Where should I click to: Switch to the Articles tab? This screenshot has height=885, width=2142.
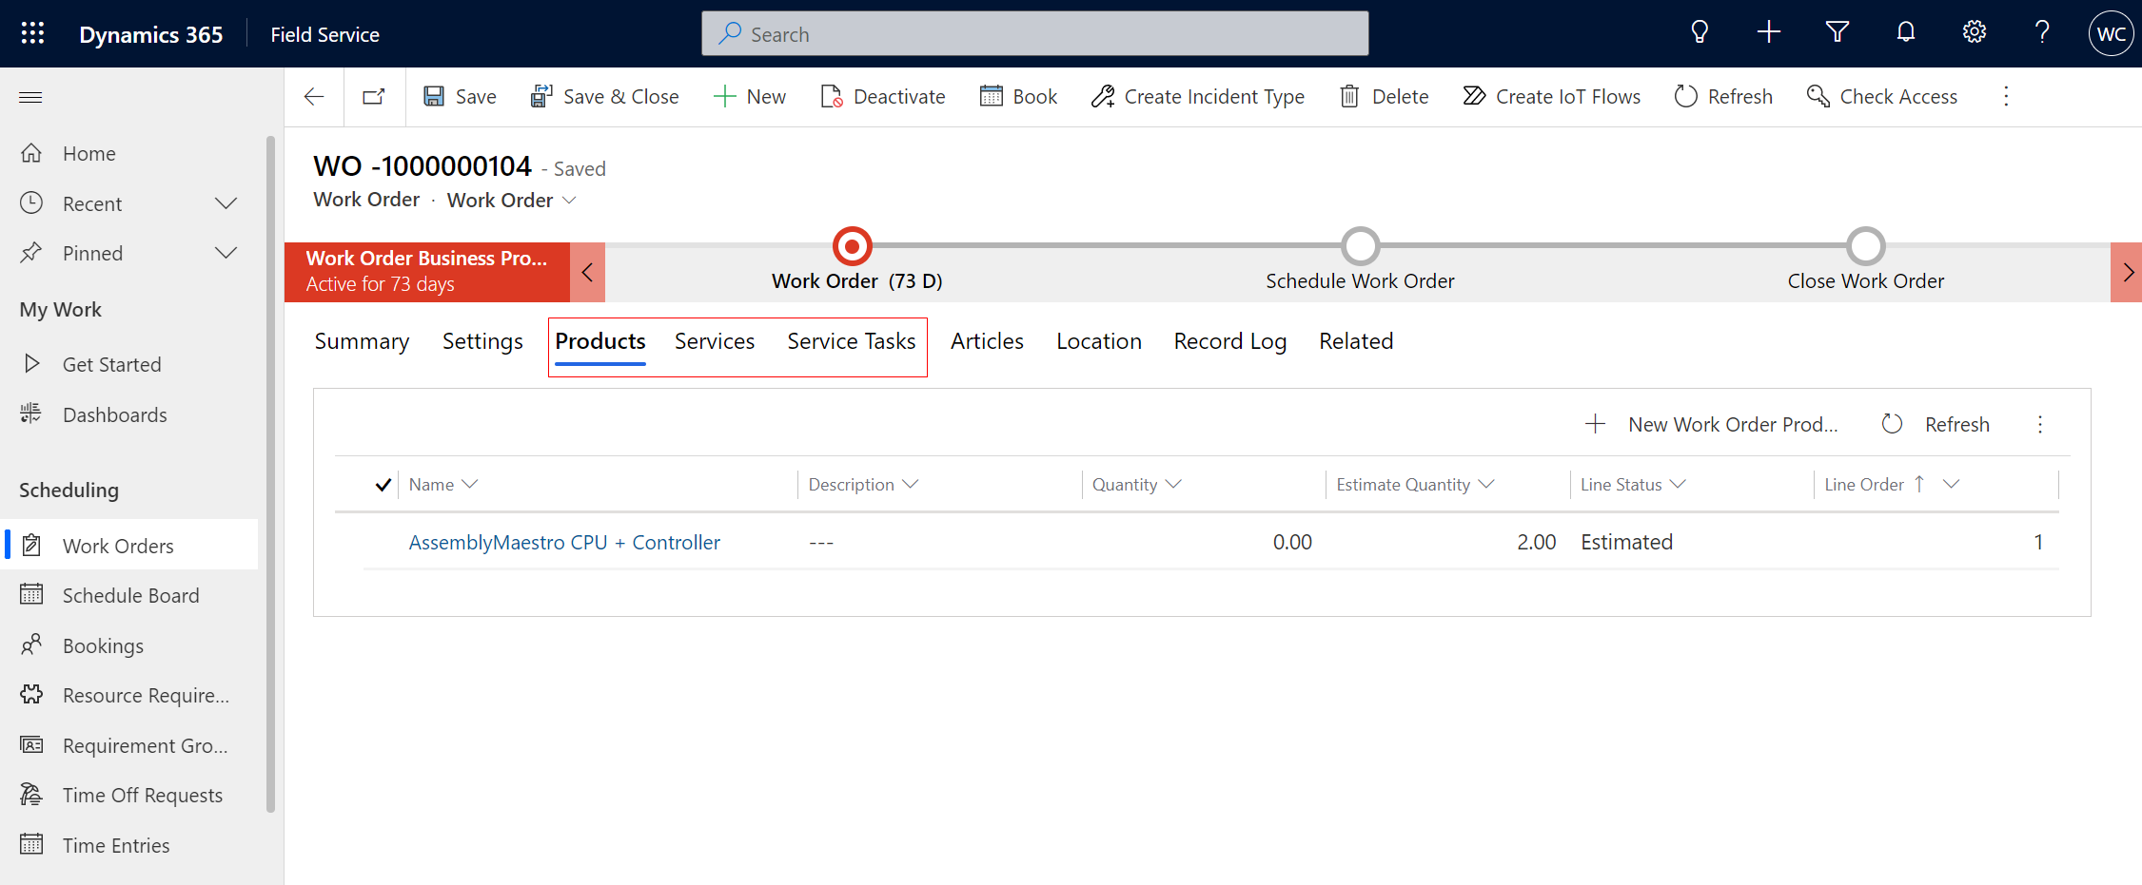[x=987, y=341]
